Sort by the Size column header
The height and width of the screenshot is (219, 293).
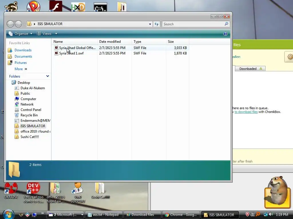(177, 42)
